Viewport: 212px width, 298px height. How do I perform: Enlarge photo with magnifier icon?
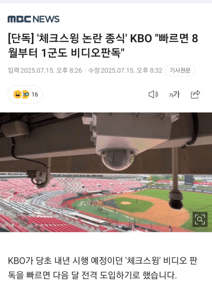point(200,219)
